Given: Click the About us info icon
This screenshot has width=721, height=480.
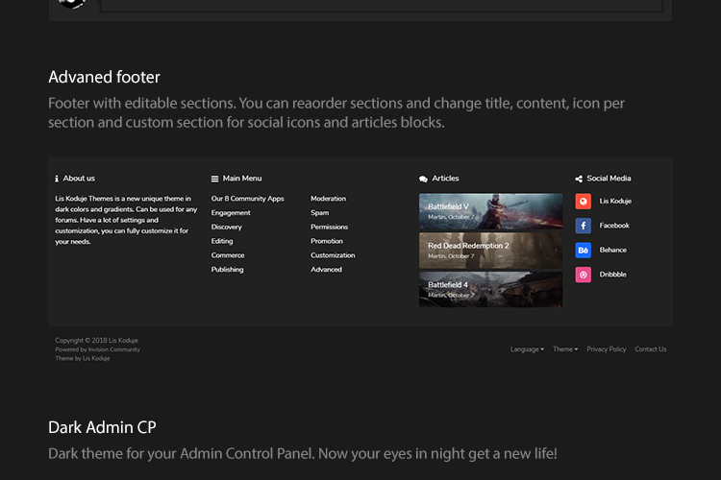Looking at the screenshot, I should pyautogui.click(x=57, y=179).
